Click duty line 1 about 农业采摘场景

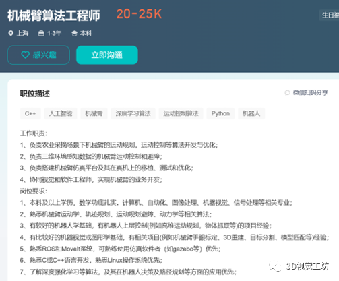119,145
